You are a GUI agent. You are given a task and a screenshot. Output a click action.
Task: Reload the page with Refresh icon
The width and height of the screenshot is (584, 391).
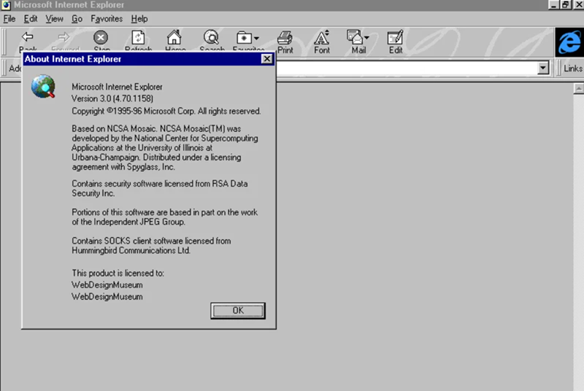(x=138, y=38)
